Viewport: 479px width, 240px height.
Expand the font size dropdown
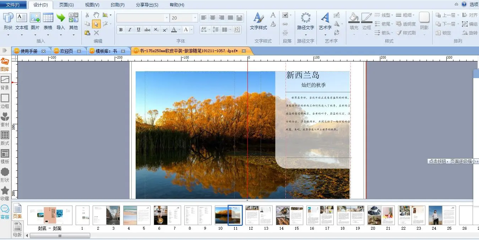[x=195, y=18]
